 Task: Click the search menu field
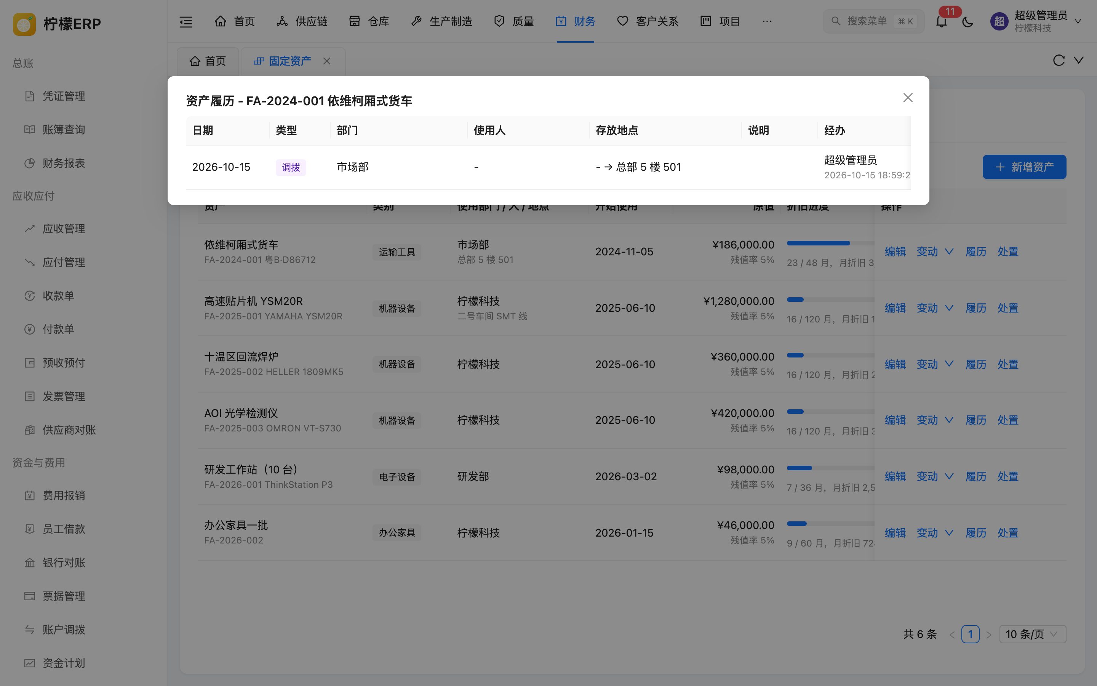[x=873, y=21]
